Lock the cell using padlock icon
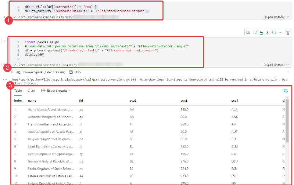294x185 pixels. coord(261,33)
